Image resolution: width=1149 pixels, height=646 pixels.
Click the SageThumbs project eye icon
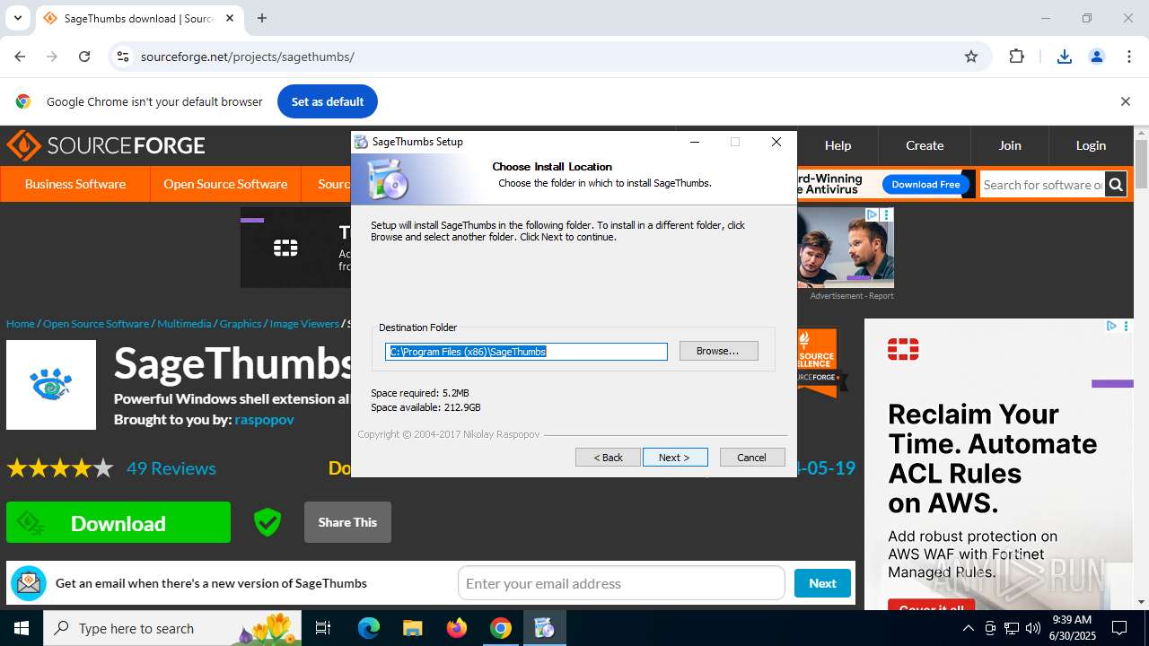[51, 385]
